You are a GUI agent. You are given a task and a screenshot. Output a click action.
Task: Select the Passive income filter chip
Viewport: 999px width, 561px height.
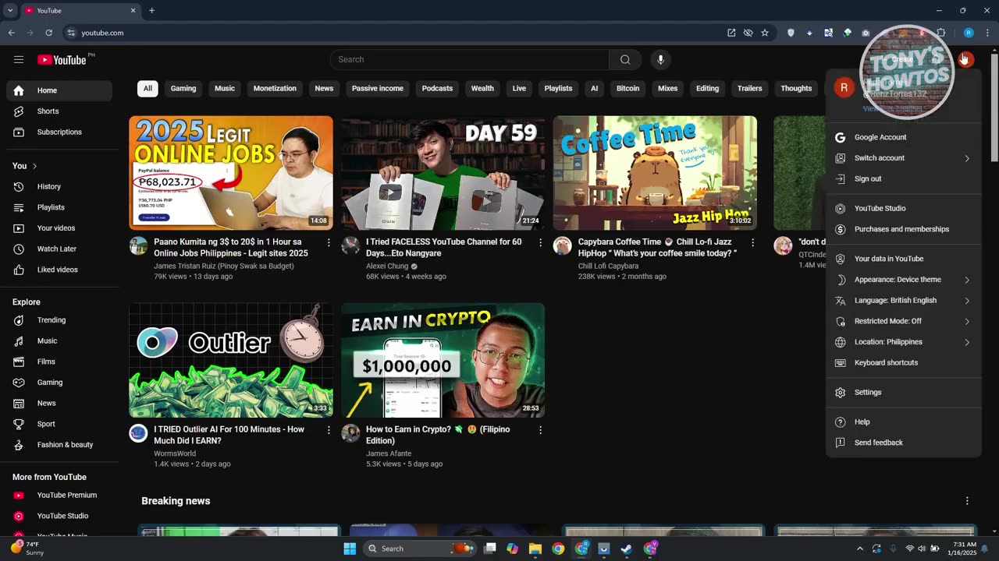[378, 89]
